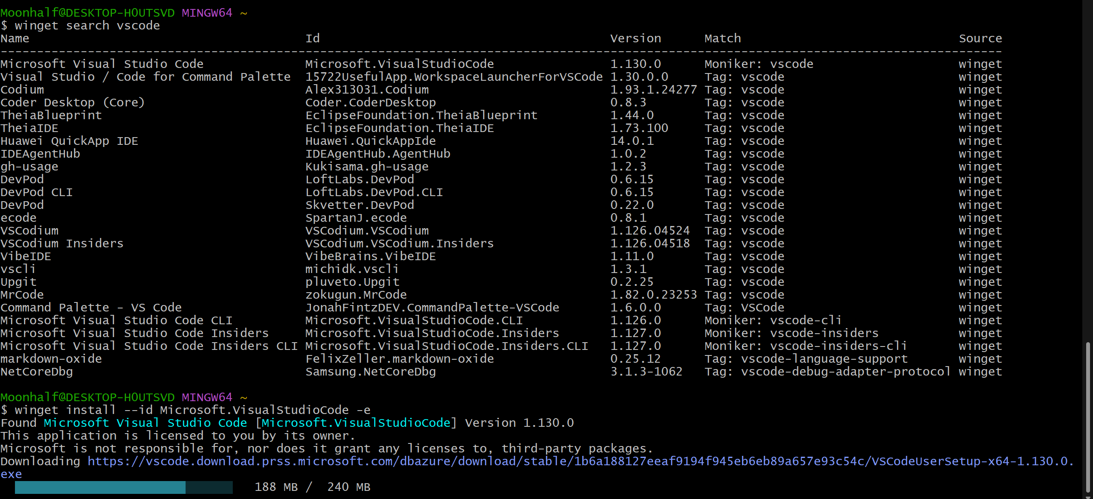This screenshot has height=499, width=1093.
Task: Click the id "JonahFintzDEV.CommandPalette-VSCode"
Action: 432,308
